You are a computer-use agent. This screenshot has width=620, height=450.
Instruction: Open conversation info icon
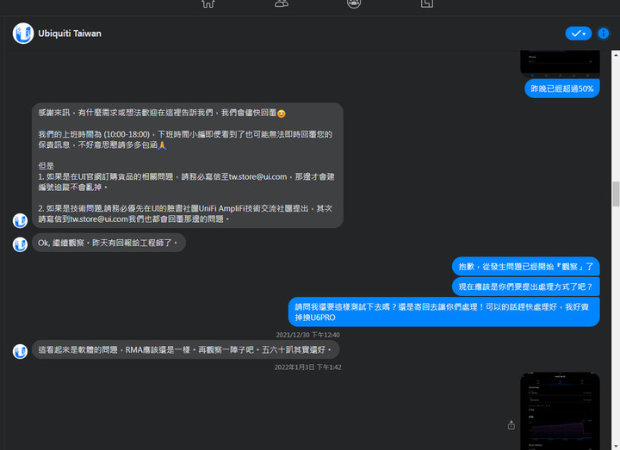point(604,34)
